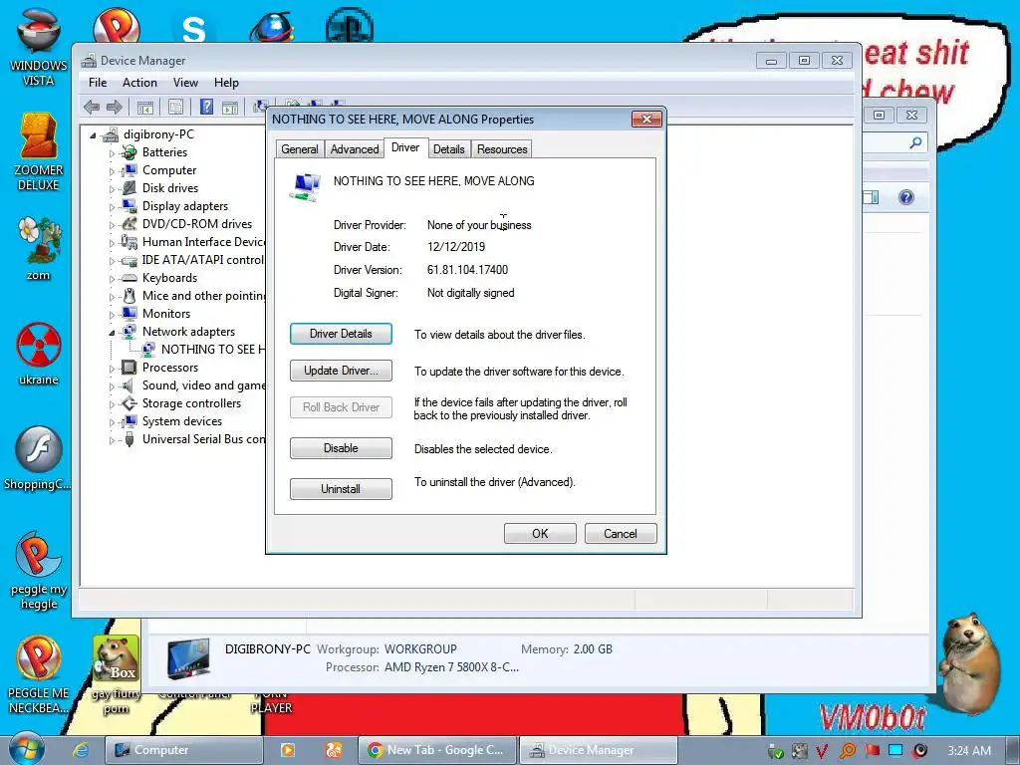Click the 3:24 AM taskbar clock
Screen dimensions: 1020x765
tap(969, 751)
